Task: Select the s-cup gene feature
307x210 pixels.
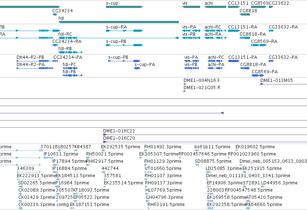Action: click(124, 7)
